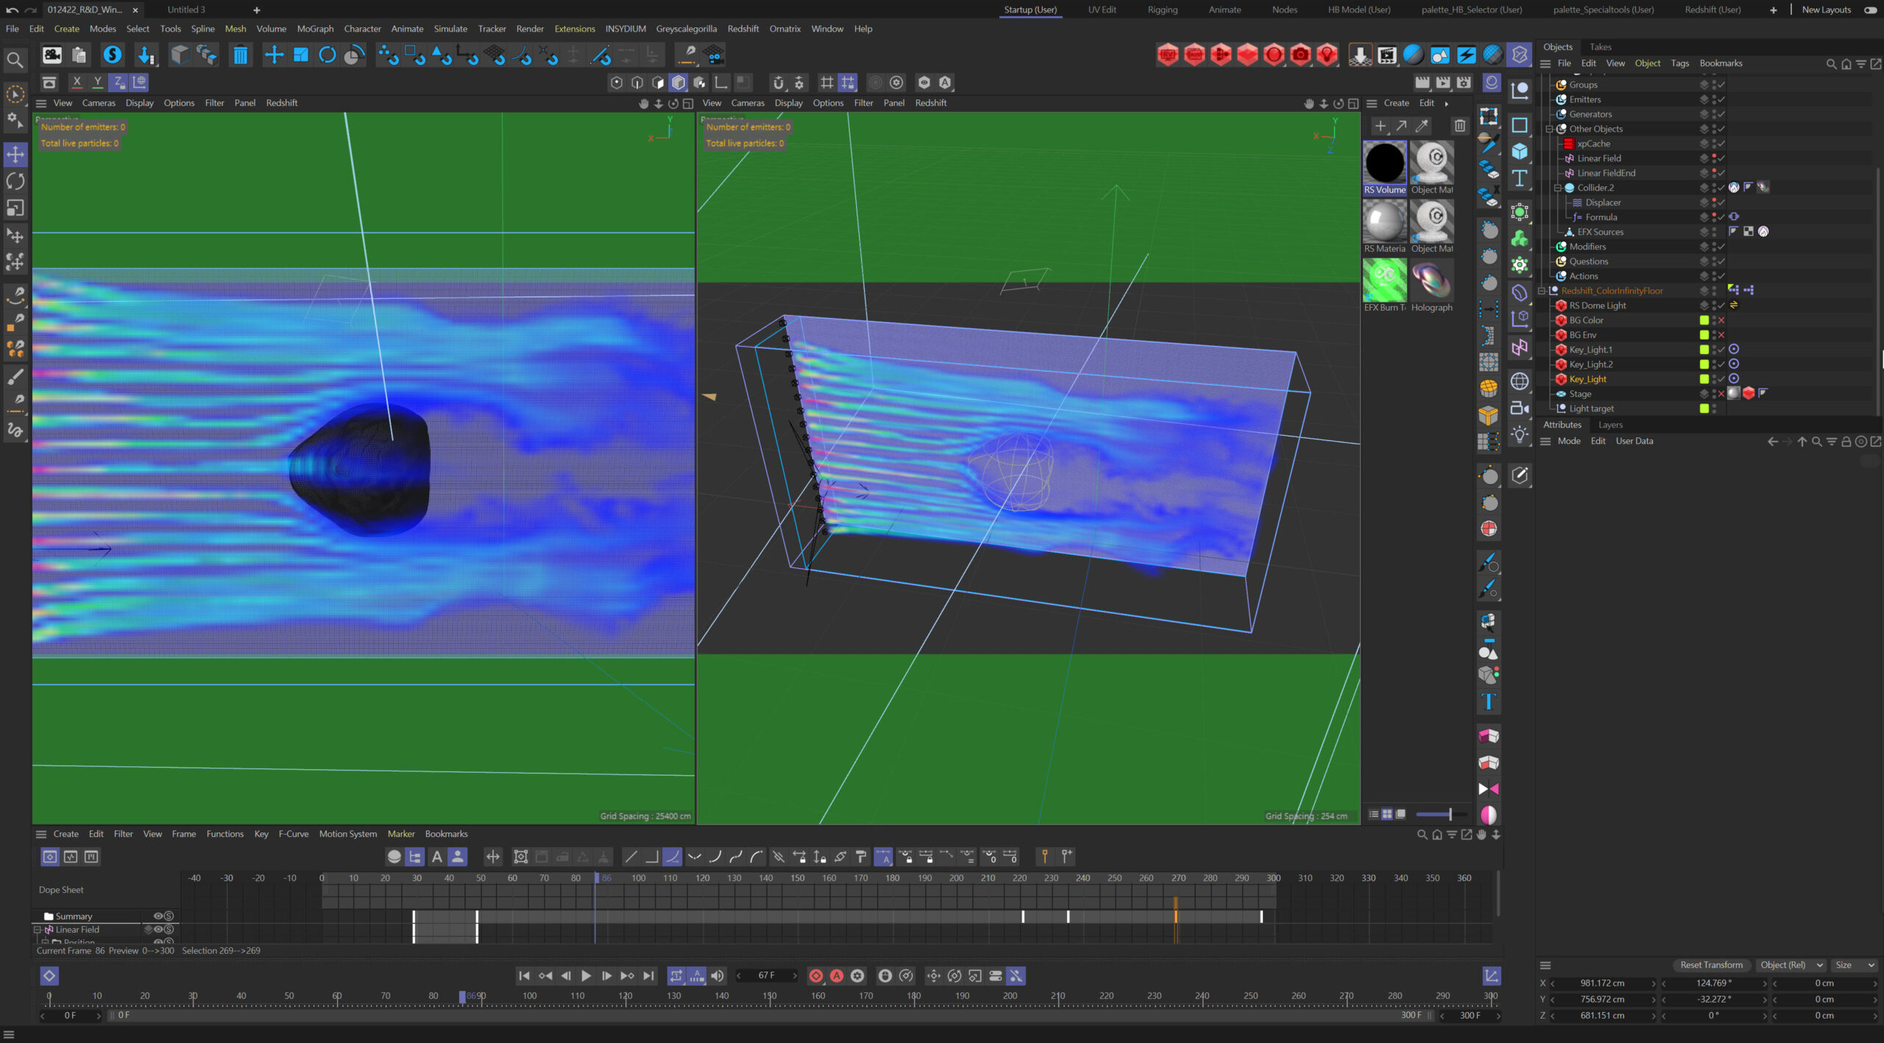Switch to the Takes tab
This screenshot has height=1043, width=1884.
tap(1600, 47)
